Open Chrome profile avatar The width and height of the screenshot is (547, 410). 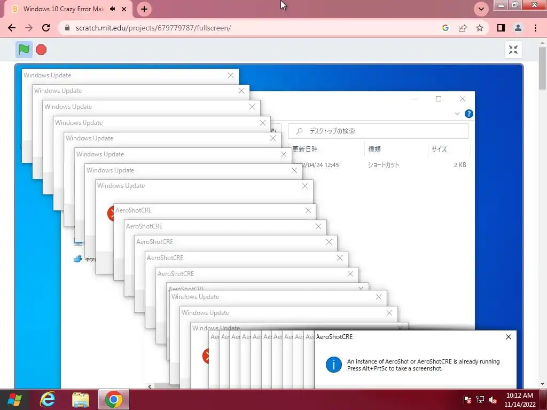(518, 28)
